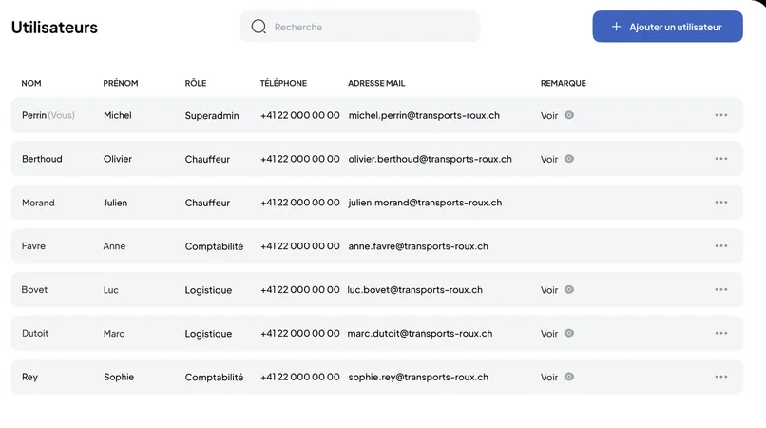The width and height of the screenshot is (766, 428).
Task: Click julien.morand@transports-roux.ch email
Action: (425, 203)
